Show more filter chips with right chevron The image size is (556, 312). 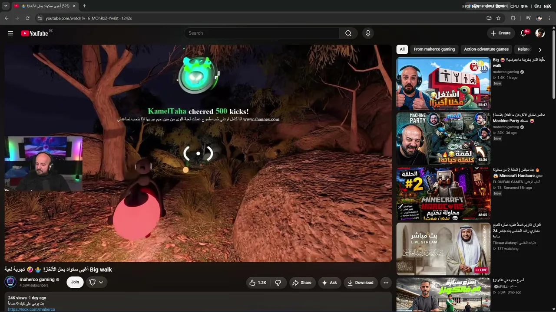tap(540, 50)
